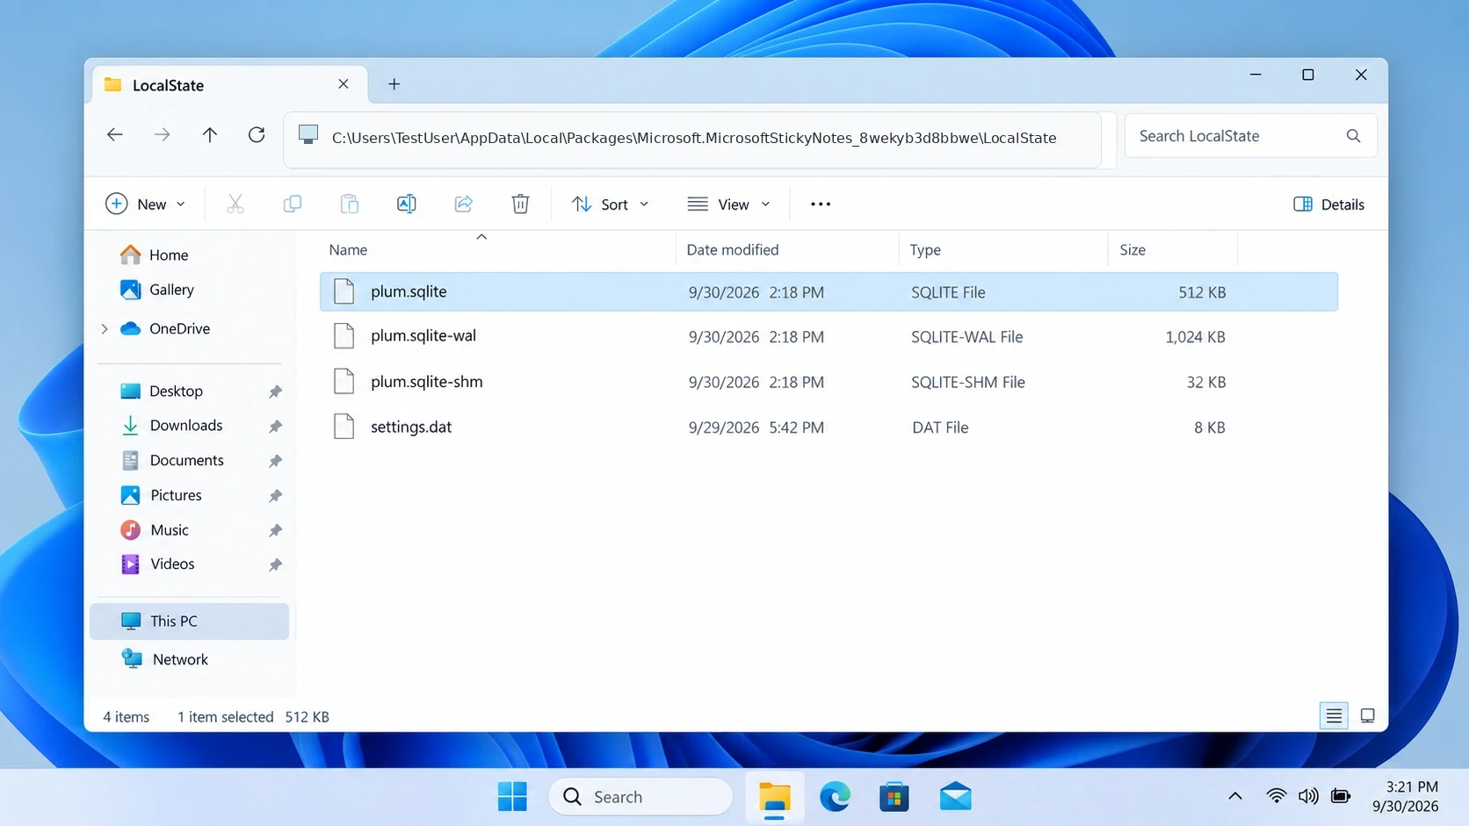Select the settings.dat file
The height and width of the screenshot is (826, 1469).
point(829,427)
